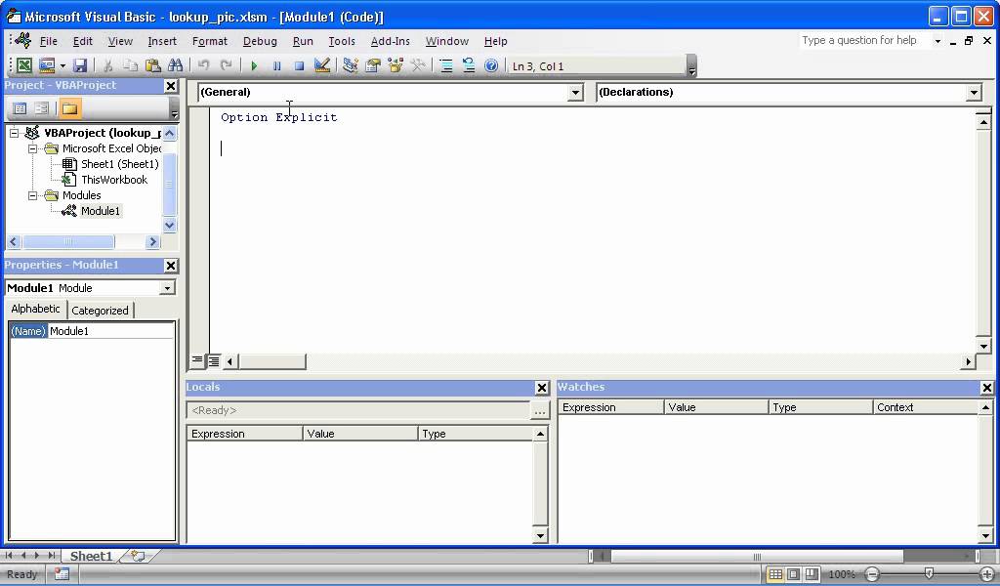The width and height of the screenshot is (1000, 586).
Task: Toggle Procedure View at code window bottom
Action: [197, 361]
